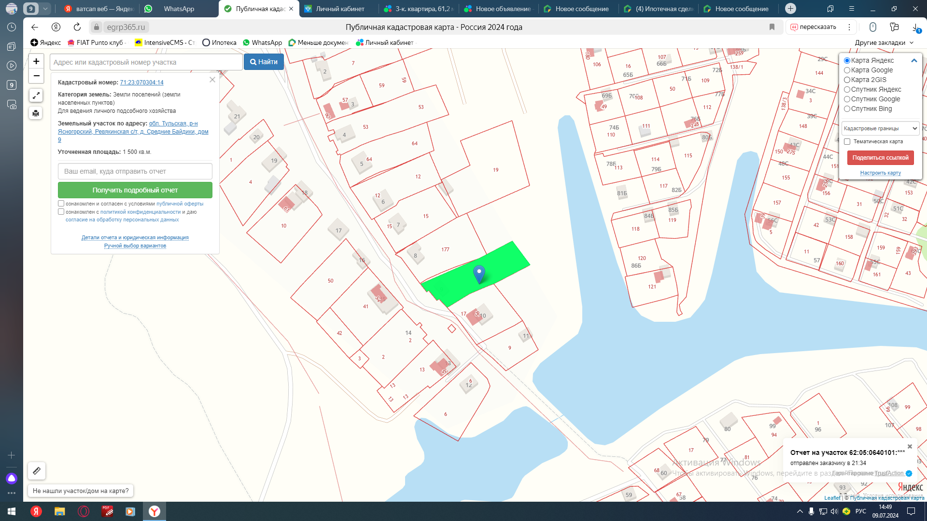Click the map zoom in plus button
The height and width of the screenshot is (521, 927).
36,61
